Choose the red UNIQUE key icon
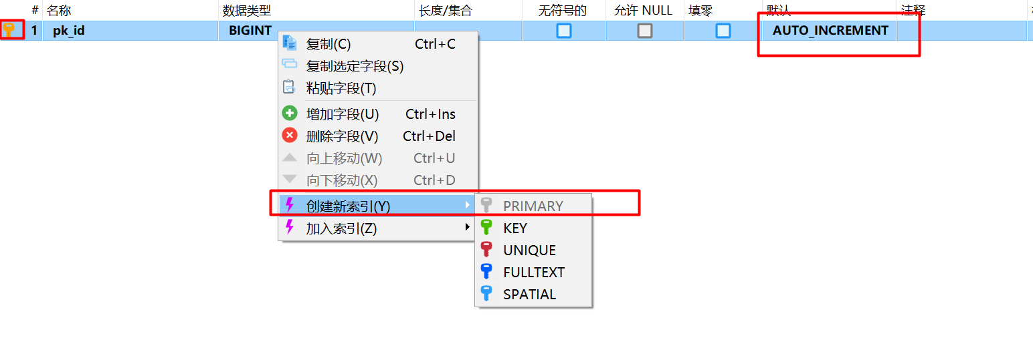1033x352 pixels. [487, 250]
